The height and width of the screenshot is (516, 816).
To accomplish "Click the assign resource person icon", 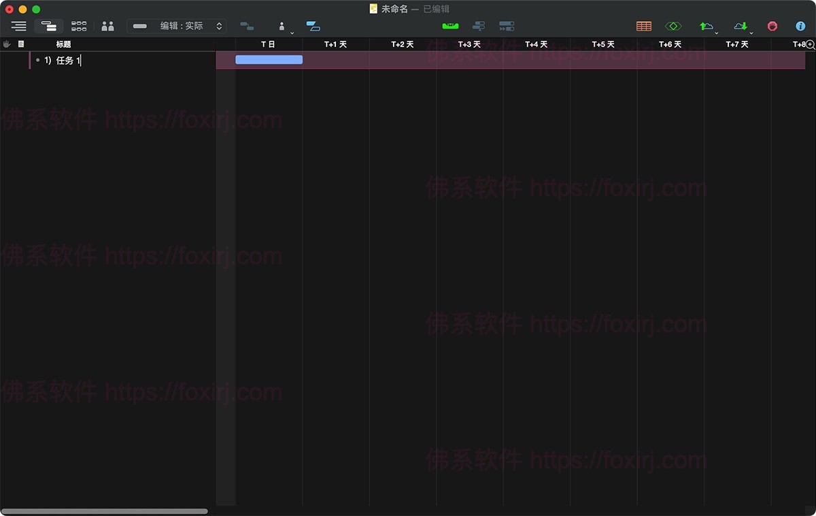I will click(281, 25).
